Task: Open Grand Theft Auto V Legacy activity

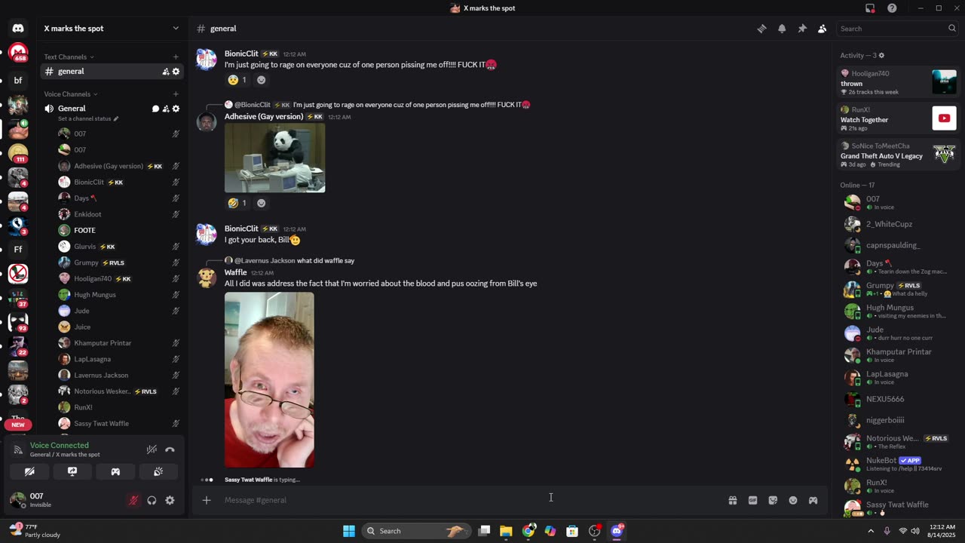Action: [899, 155]
